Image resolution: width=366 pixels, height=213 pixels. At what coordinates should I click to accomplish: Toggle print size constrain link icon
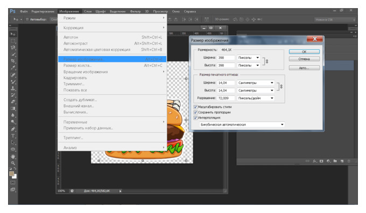281,86
